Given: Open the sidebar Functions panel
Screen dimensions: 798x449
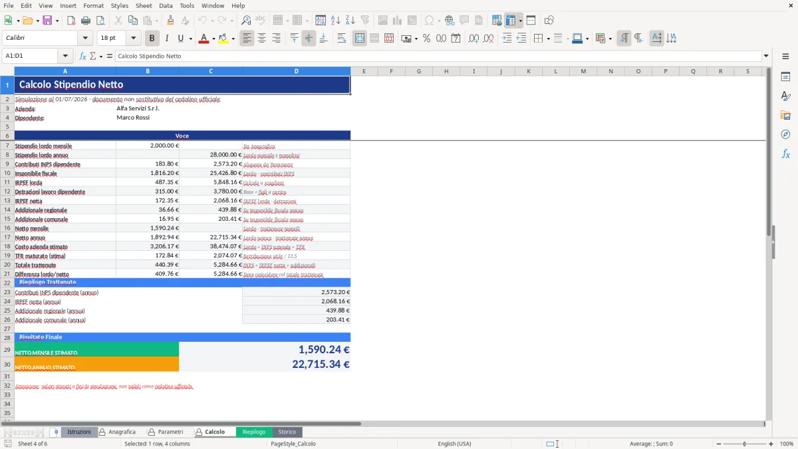Looking at the screenshot, I should (x=785, y=154).
